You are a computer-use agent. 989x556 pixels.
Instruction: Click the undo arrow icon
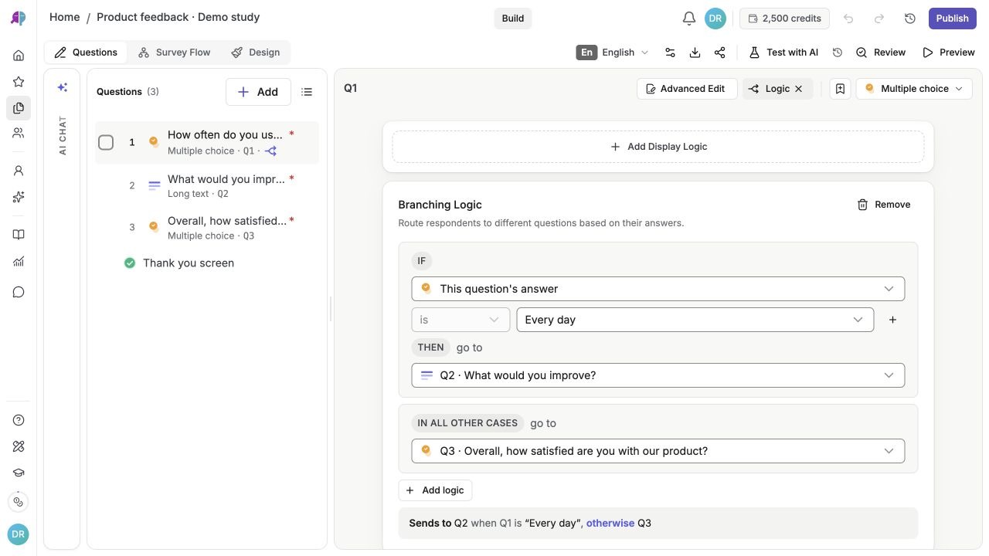(848, 19)
